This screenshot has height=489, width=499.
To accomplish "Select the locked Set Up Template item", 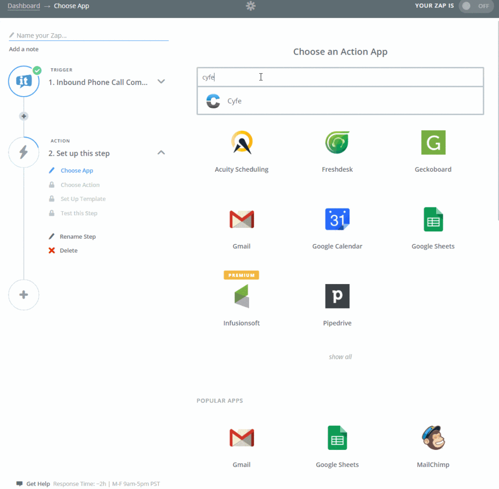I will (x=83, y=199).
